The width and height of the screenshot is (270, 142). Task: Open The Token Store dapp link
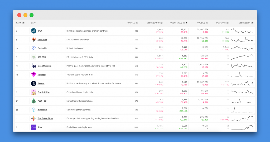(45, 119)
